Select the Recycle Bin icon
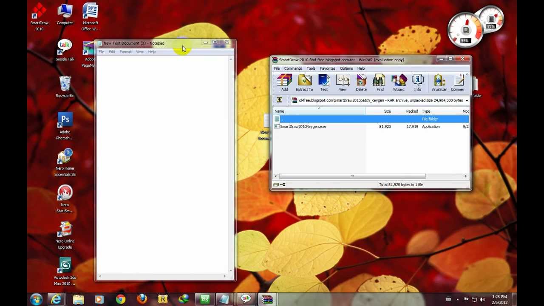The width and height of the screenshot is (544, 306). point(65,87)
